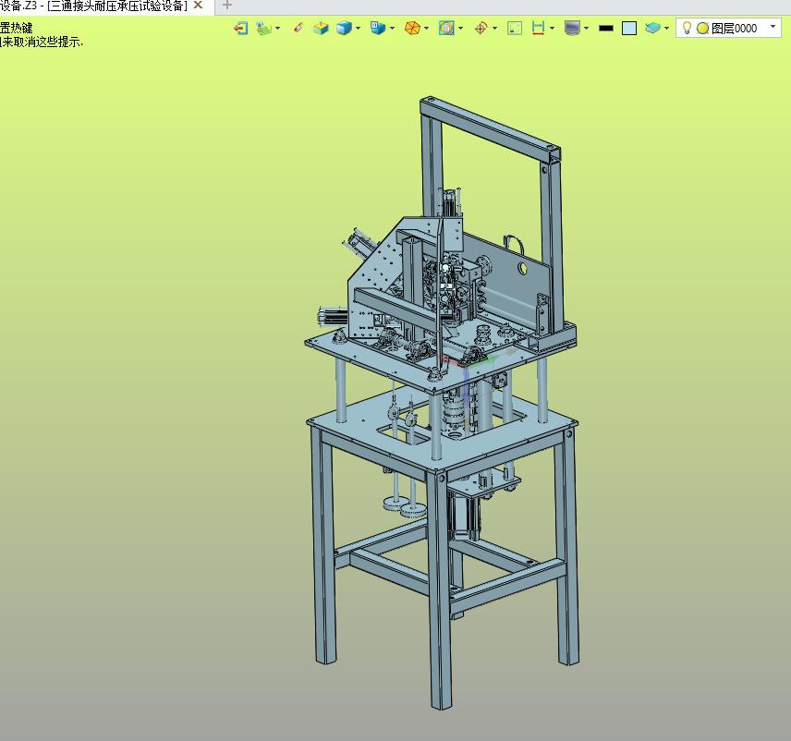Click the red eraser/pencil toolbar icon
The height and width of the screenshot is (741, 791).
298,29
